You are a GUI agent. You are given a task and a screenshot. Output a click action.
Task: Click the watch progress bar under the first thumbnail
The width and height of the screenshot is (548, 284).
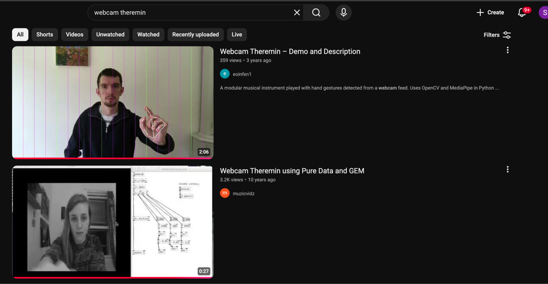click(x=112, y=157)
